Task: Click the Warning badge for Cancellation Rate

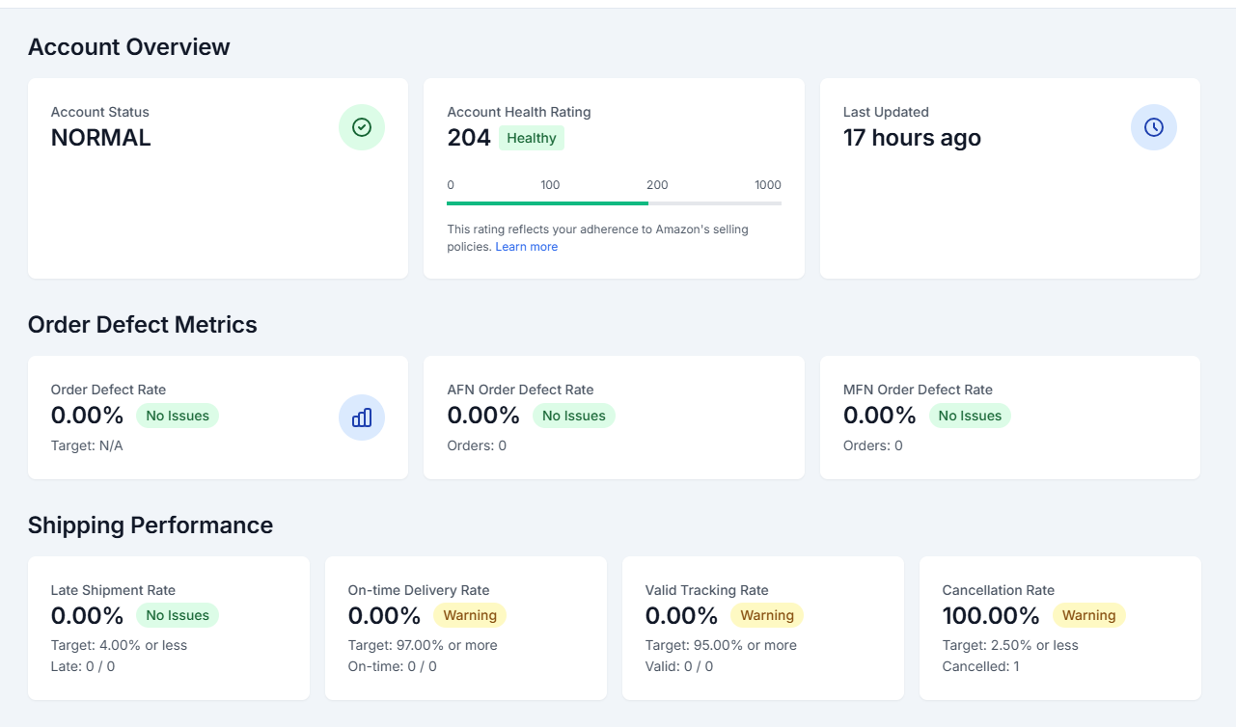Action: point(1088,615)
